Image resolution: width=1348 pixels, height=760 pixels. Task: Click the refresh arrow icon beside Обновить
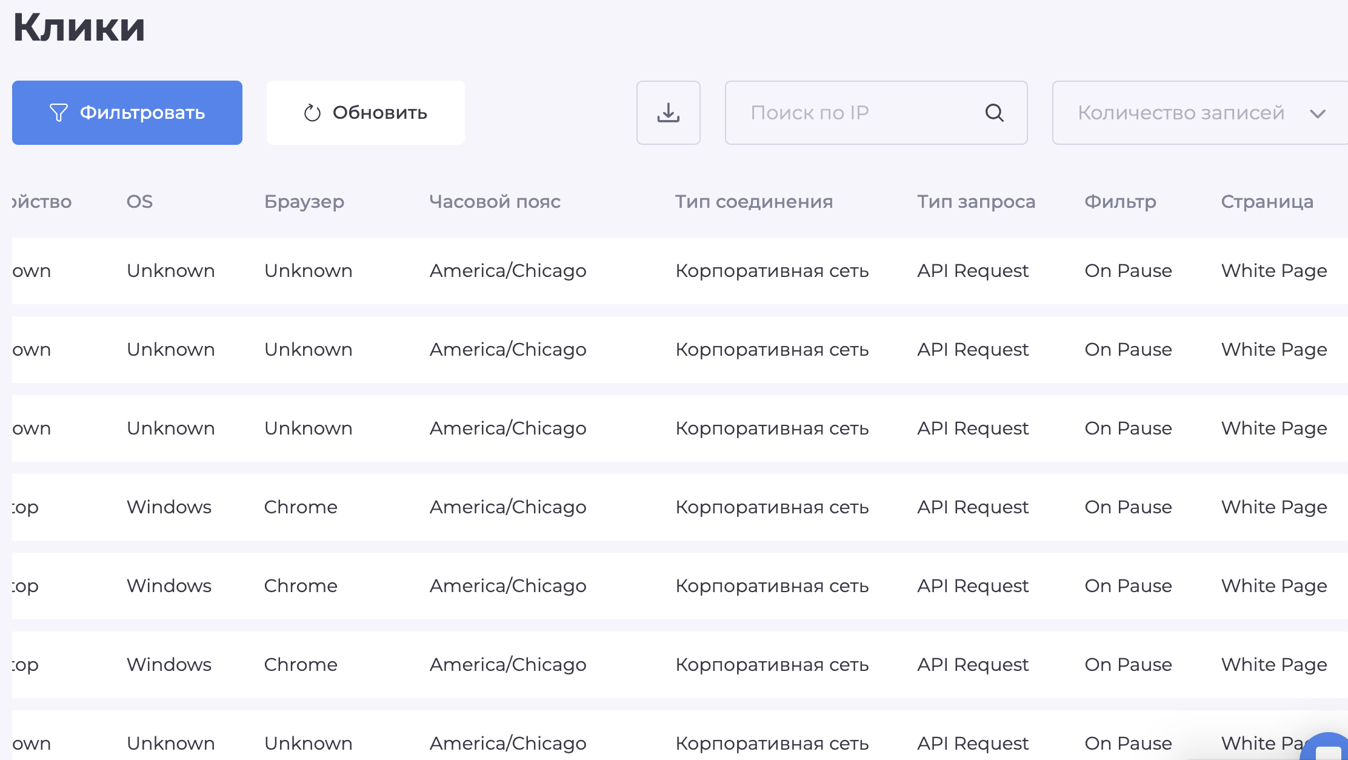click(x=312, y=113)
